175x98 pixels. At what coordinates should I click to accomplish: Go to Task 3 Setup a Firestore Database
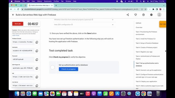pyautogui.click(x=147, y=43)
